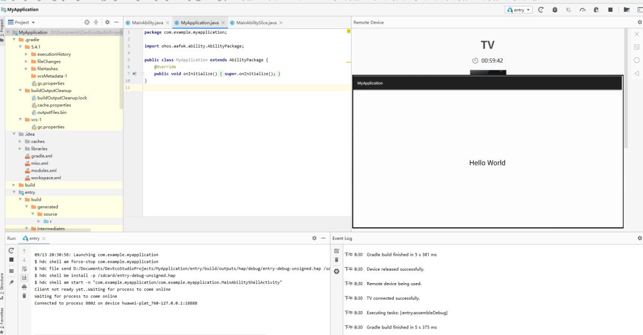Click the Hello World text in device preview
643x335 pixels.
tap(487, 163)
